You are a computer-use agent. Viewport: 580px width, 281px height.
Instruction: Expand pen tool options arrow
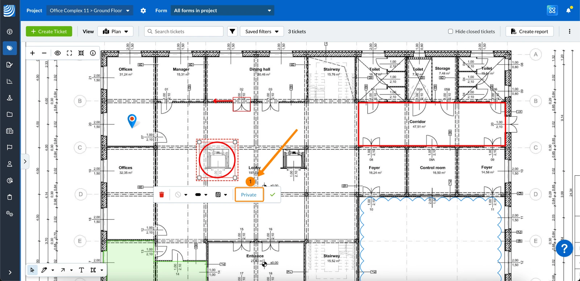(x=53, y=270)
